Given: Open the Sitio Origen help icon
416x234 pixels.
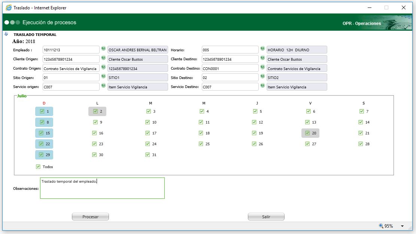Looking at the screenshot, I should (x=103, y=76).
